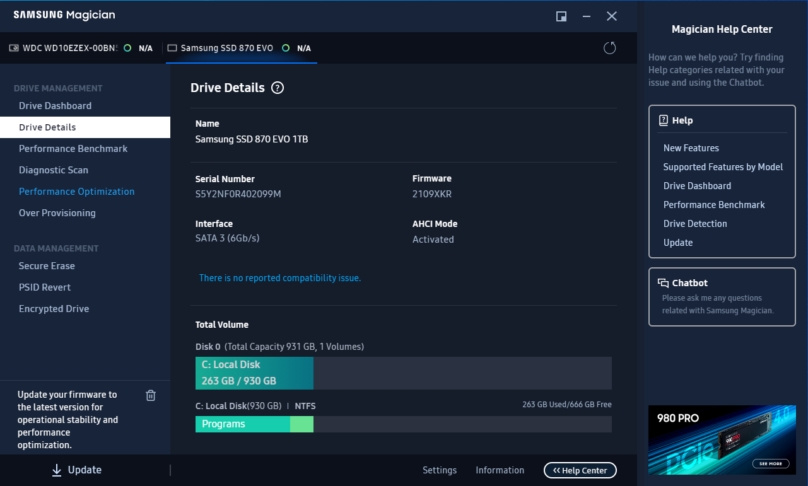This screenshot has width=808, height=486.
Task: Select the Samsung SSD 870 EVO tab
Action: (x=240, y=48)
